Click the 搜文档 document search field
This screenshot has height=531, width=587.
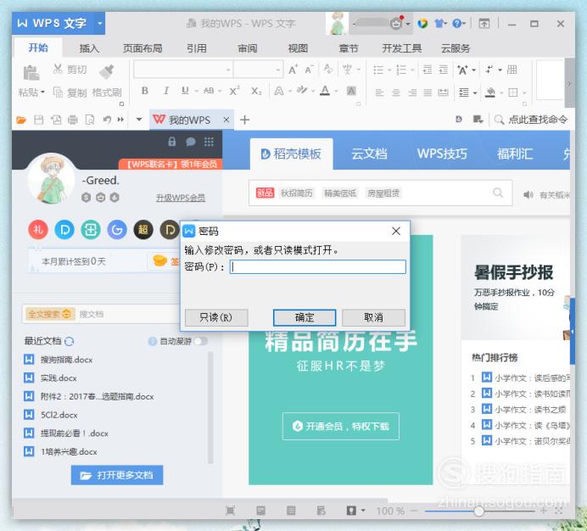(x=127, y=314)
